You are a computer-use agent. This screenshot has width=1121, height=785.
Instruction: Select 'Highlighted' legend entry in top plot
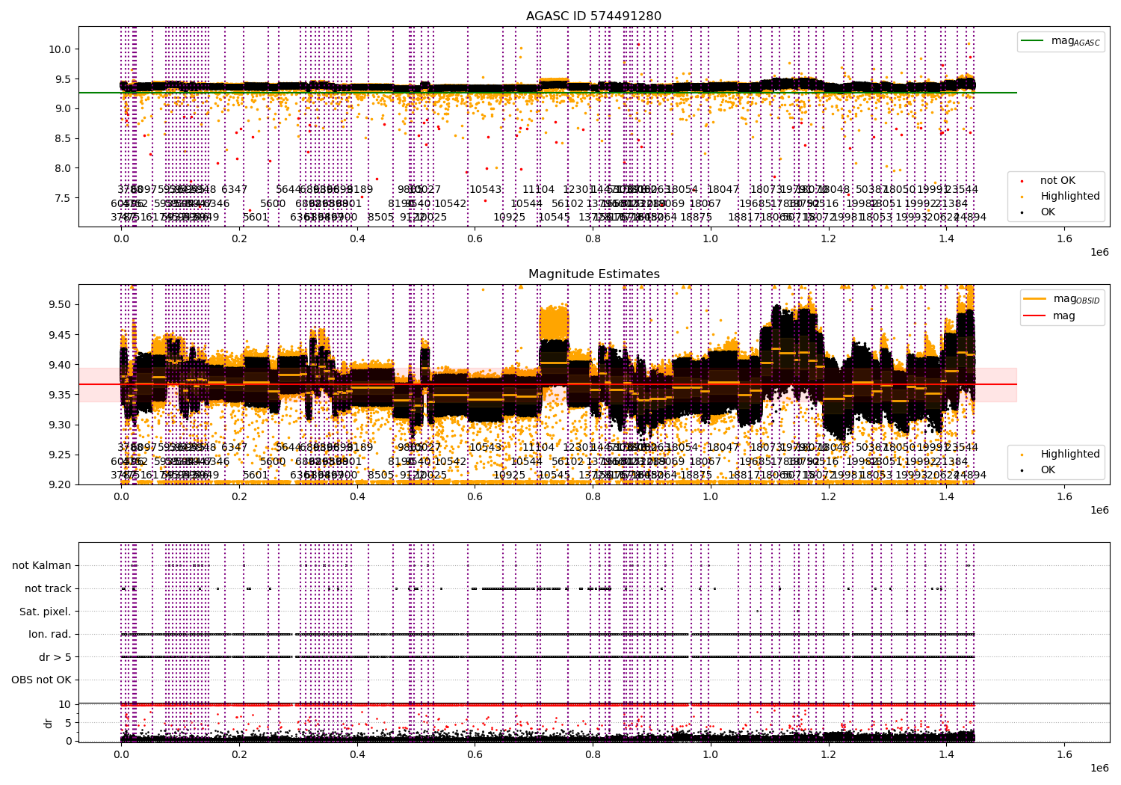(1061, 197)
